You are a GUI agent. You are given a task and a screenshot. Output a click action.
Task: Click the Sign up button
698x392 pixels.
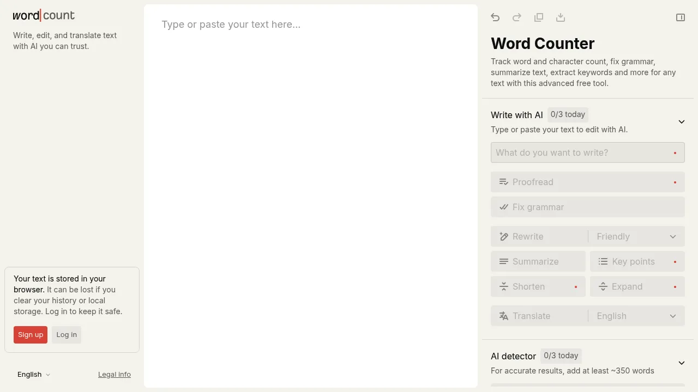coord(31,334)
